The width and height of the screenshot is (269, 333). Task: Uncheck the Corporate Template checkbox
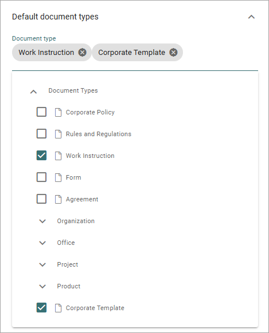(x=41, y=308)
